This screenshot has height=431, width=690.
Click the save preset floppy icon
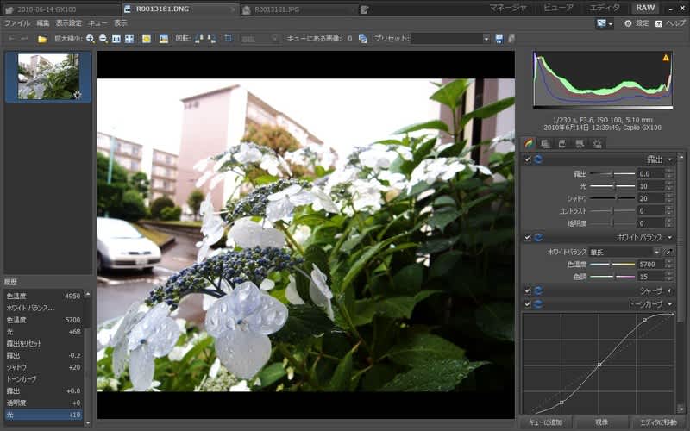pyautogui.click(x=499, y=39)
